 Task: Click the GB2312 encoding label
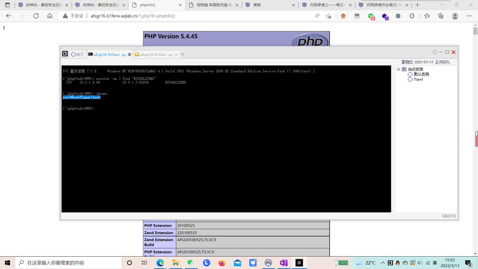pyautogui.click(x=449, y=216)
